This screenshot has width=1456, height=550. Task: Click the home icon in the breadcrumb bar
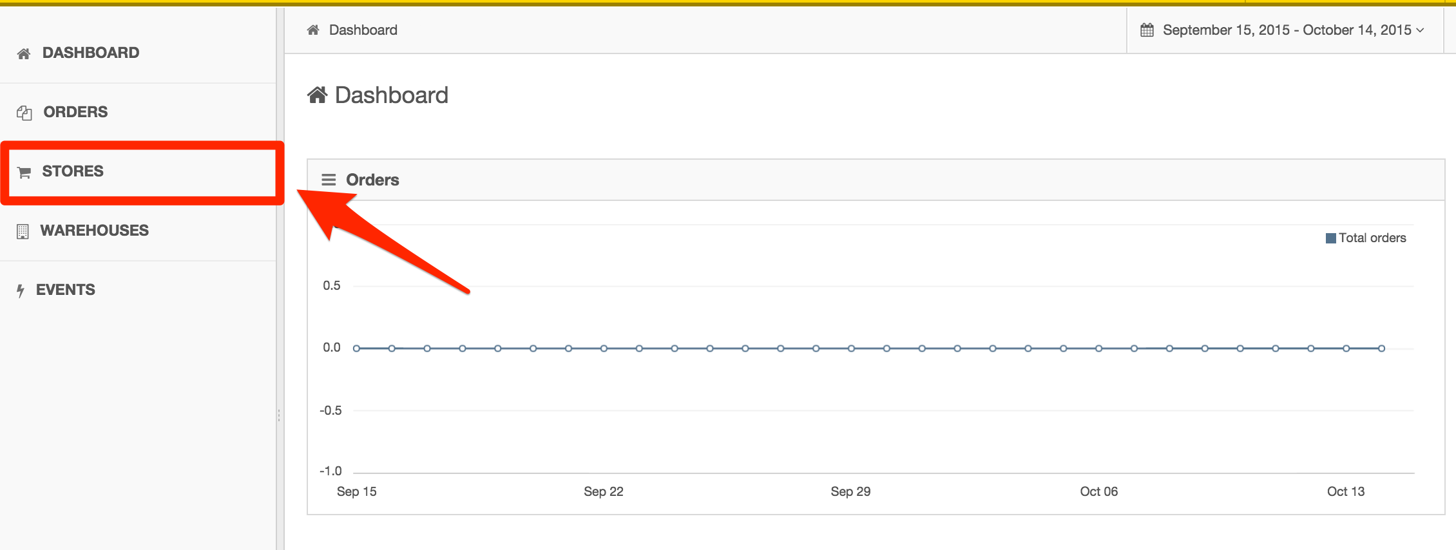(x=313, y=30)
